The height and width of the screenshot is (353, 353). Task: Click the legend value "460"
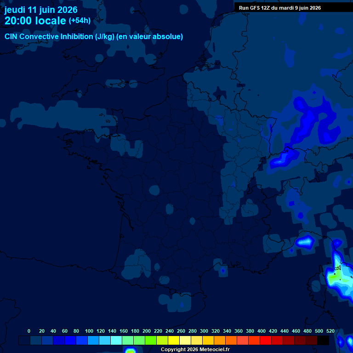tap(296, 331)
